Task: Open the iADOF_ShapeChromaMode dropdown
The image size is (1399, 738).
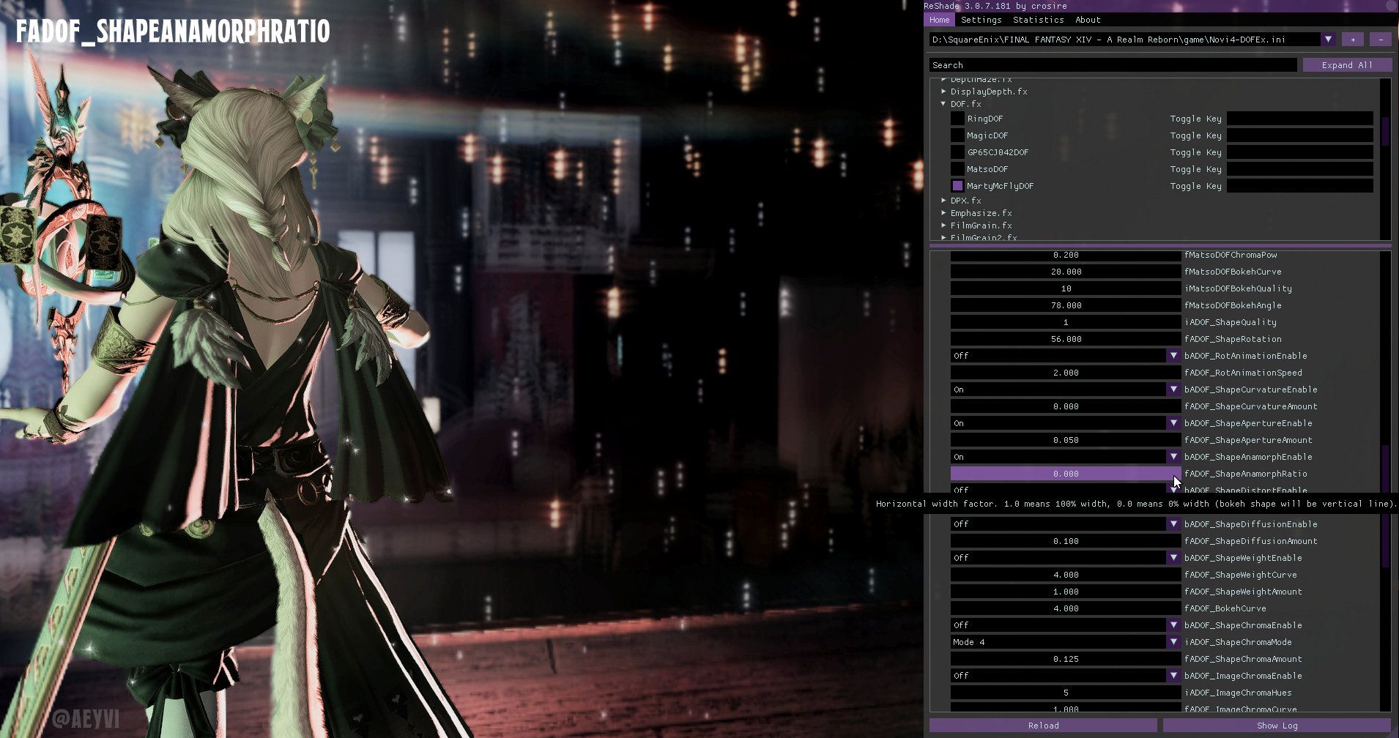Action: (x=1066, y=642)
